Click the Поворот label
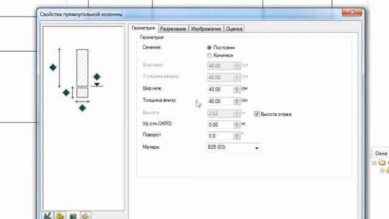 (x=152, y=134)
